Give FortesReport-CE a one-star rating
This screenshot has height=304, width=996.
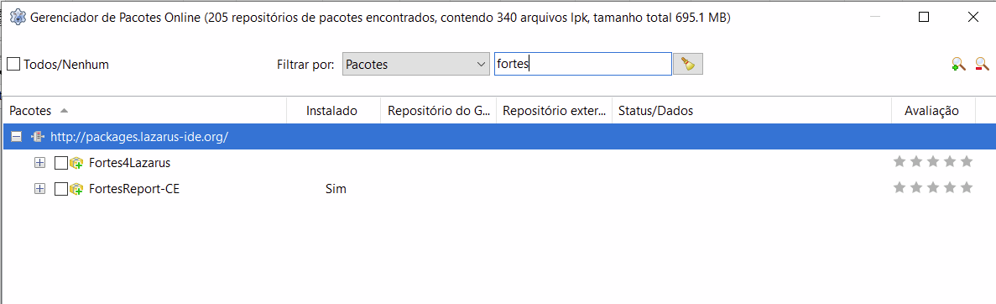coord(899,187)
